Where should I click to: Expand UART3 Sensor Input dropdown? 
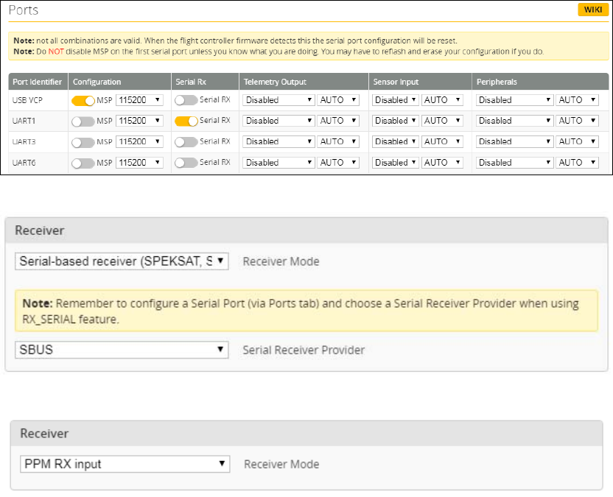(395, 141)
